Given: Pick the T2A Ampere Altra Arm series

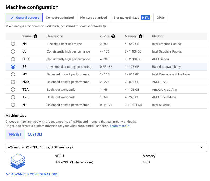Looking at the screenshot, I should [13, 90].
